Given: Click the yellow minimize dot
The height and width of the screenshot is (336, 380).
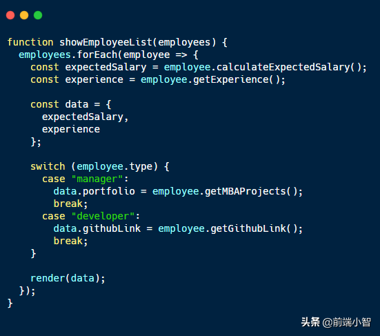Looking at the screenshot, I should coord(24,15).
